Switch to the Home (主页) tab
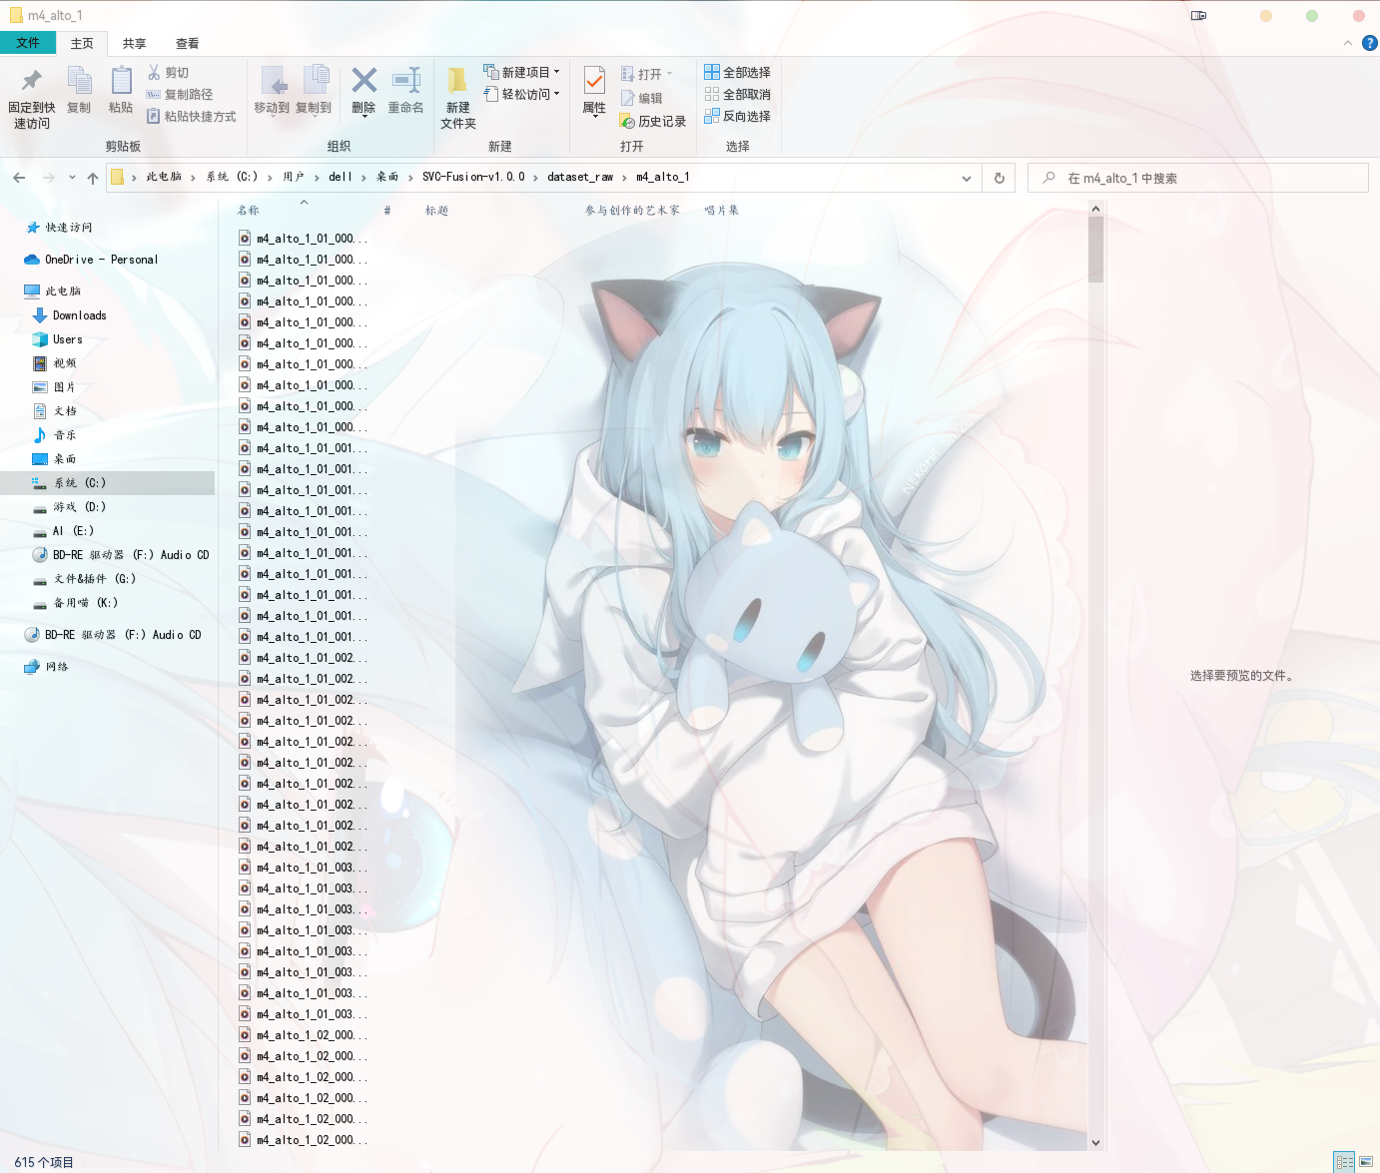 point(82,43)
